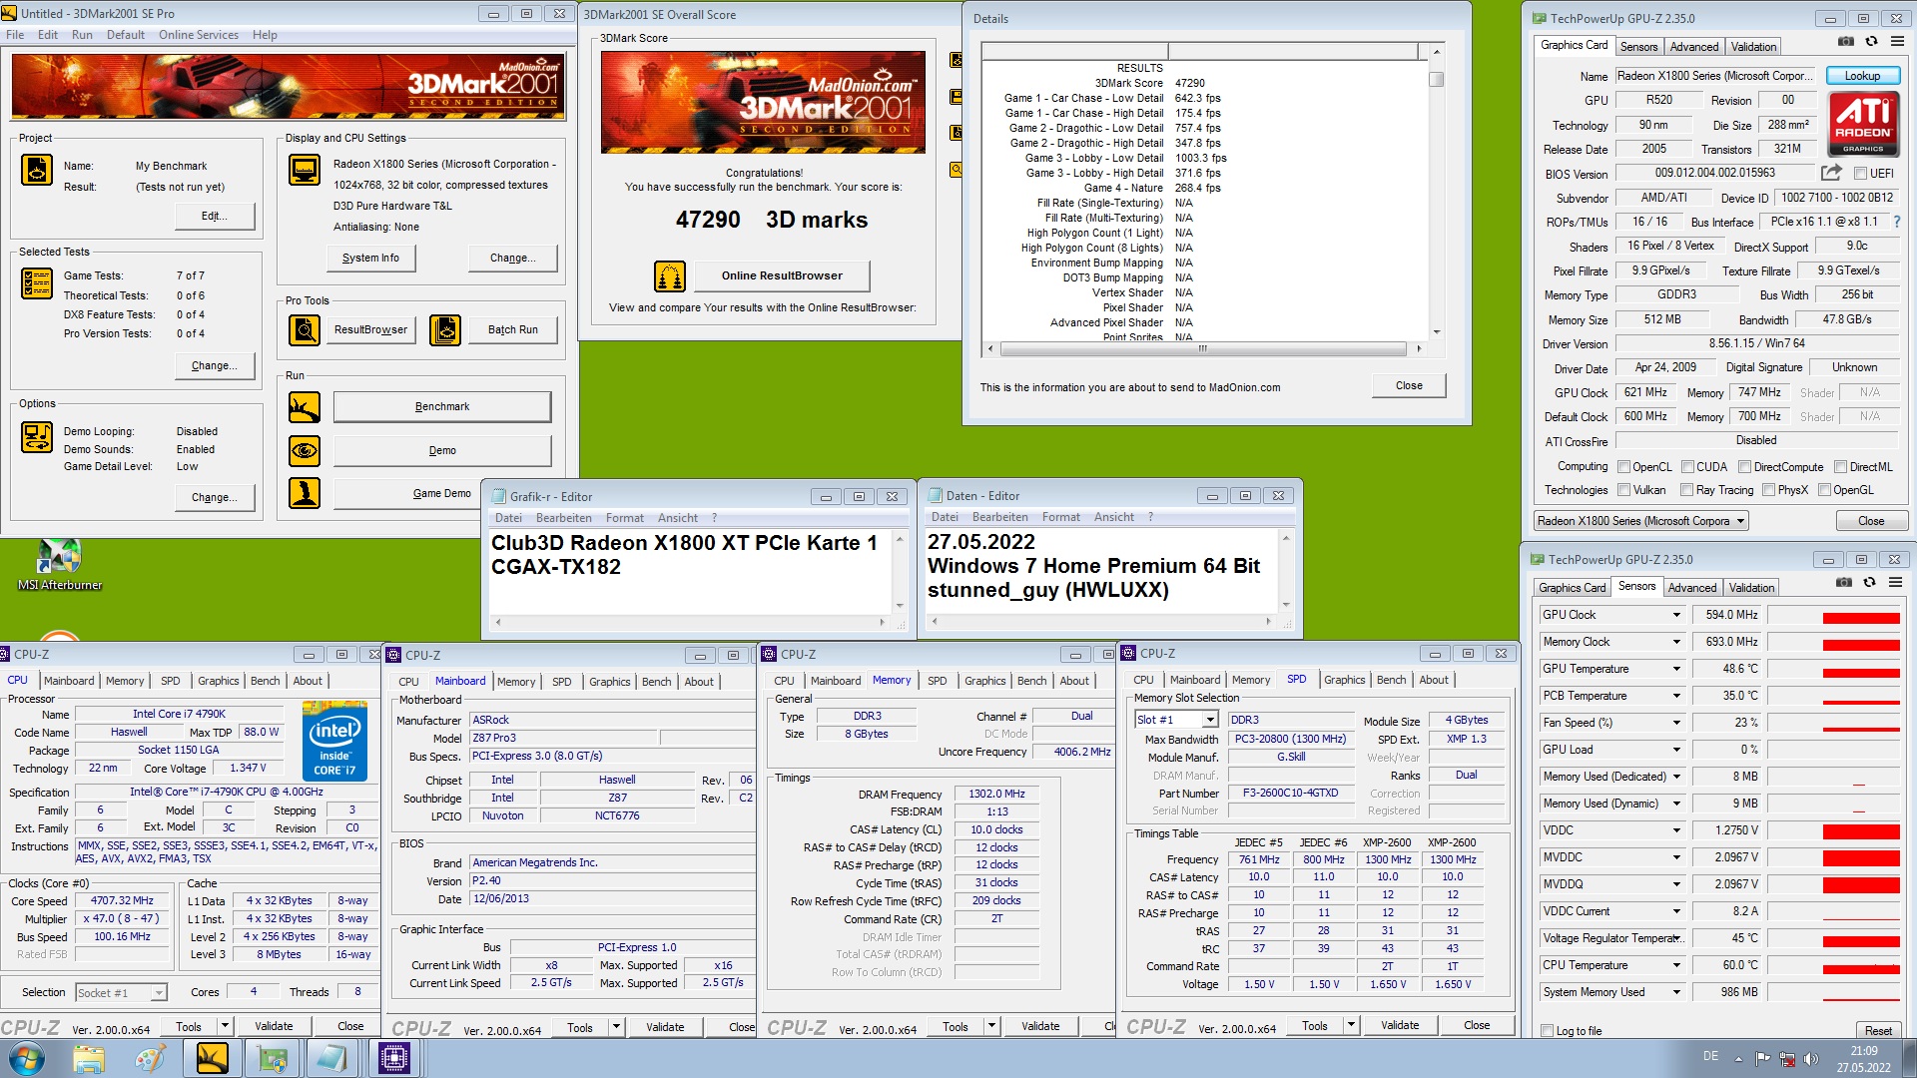Toggle the DirectML checkbox

point(1840,467)
